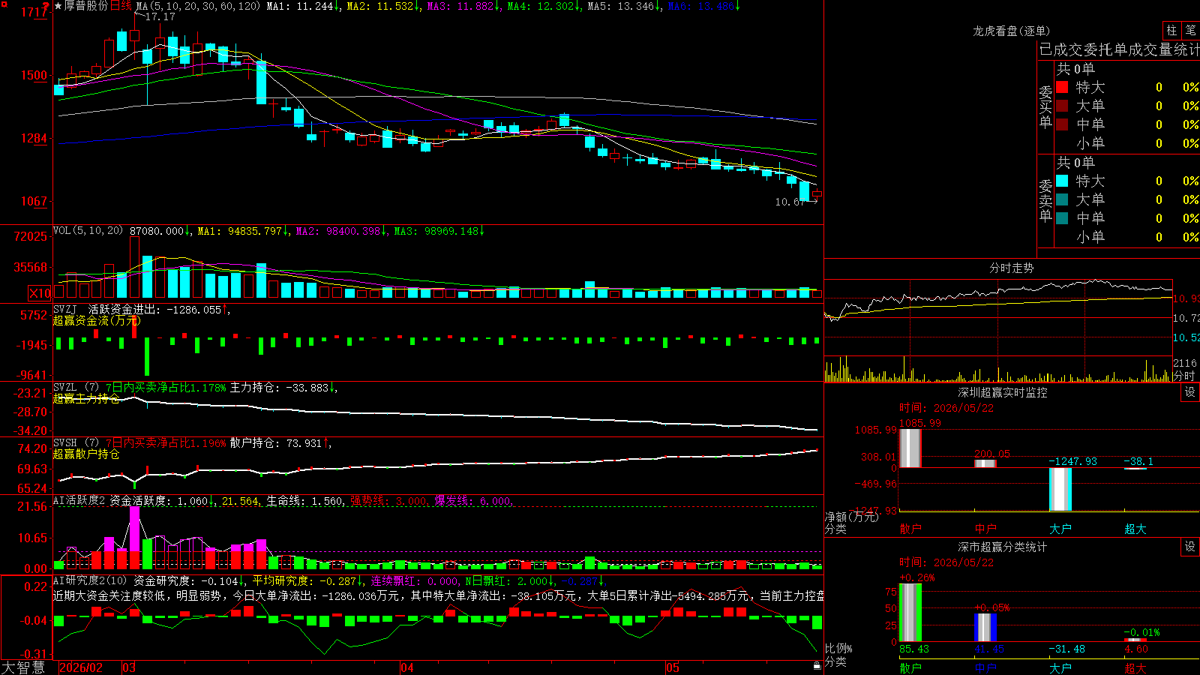Click the 比例% axis label
This screenshot has height=675, width=1200.
coord(838,648)
